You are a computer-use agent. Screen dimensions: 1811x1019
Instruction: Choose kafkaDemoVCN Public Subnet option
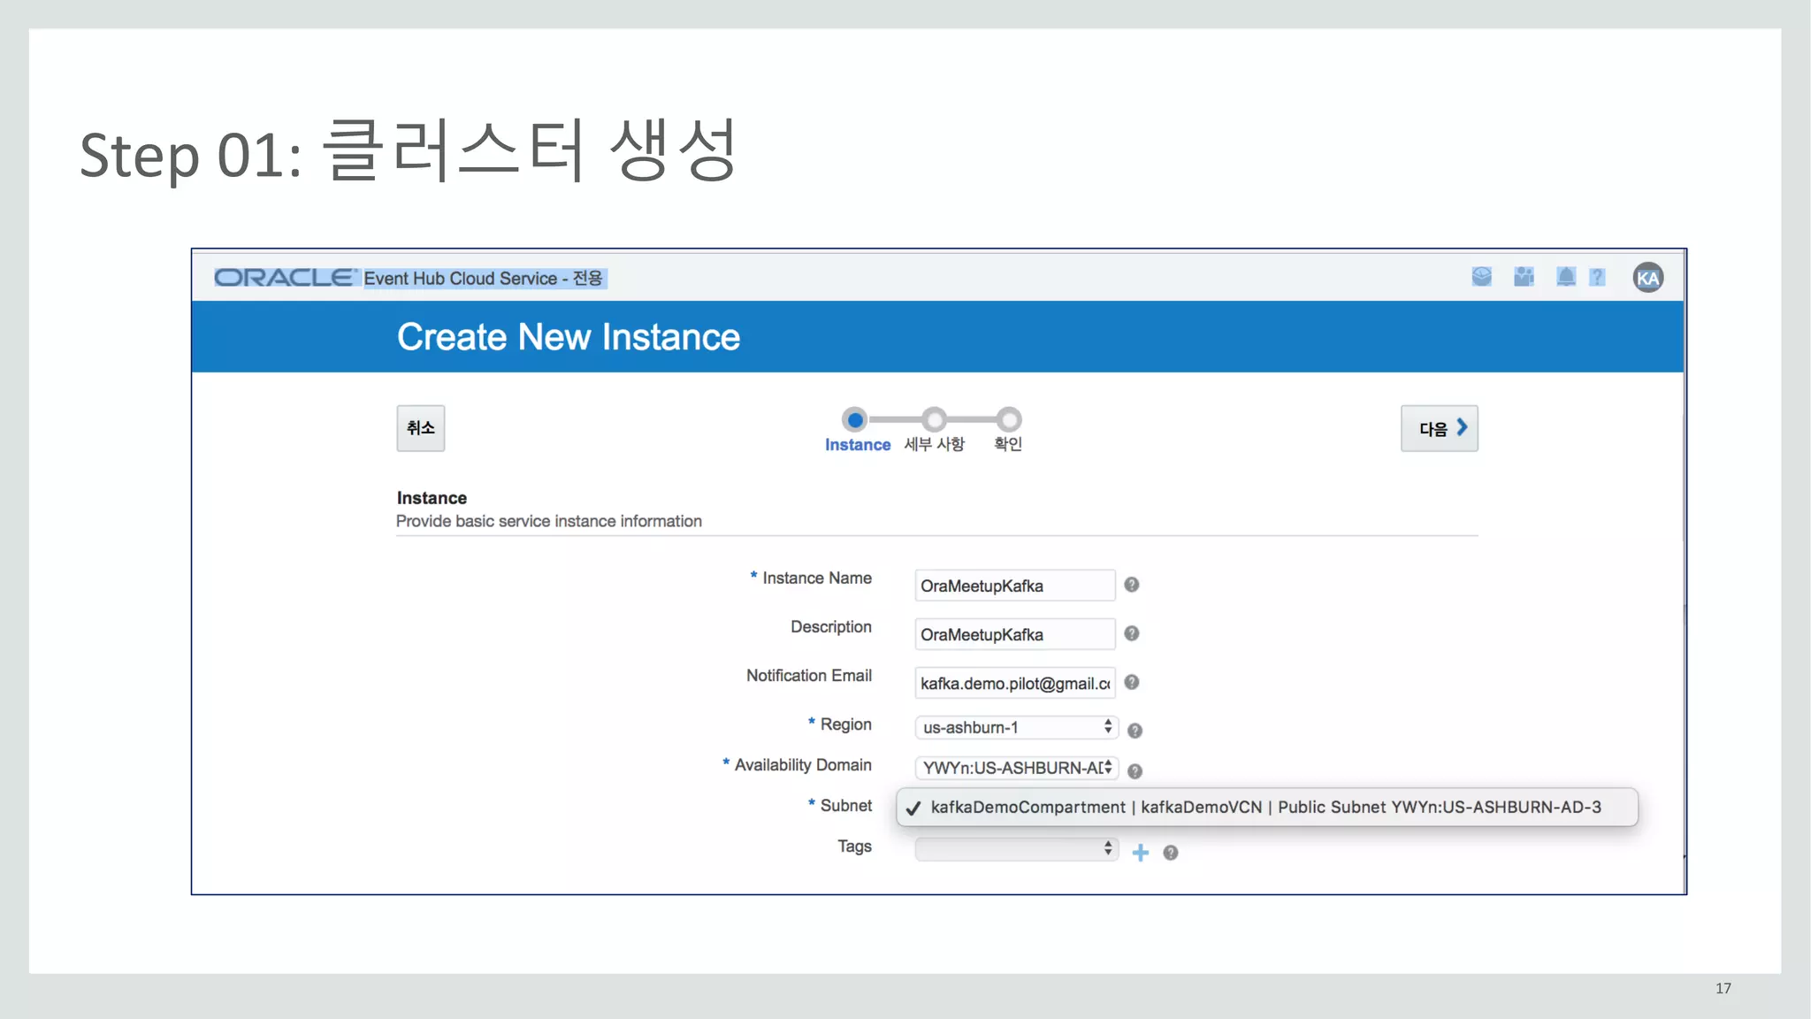click(1265, 808)
